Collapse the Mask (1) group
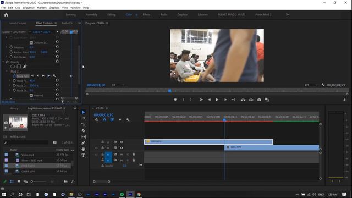The width and height of the screenshot is (352, 198). [7, 71]
